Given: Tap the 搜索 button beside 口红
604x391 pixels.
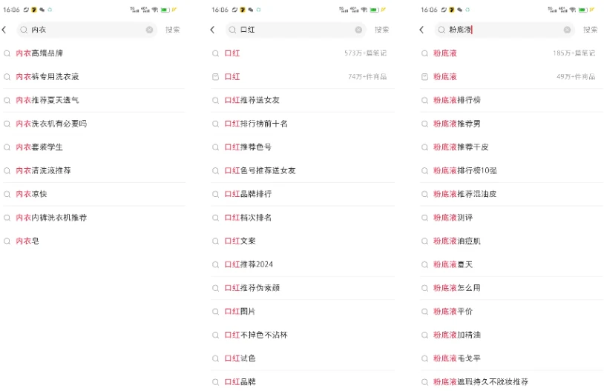Looking at the screenshot, I should (381, 30).
